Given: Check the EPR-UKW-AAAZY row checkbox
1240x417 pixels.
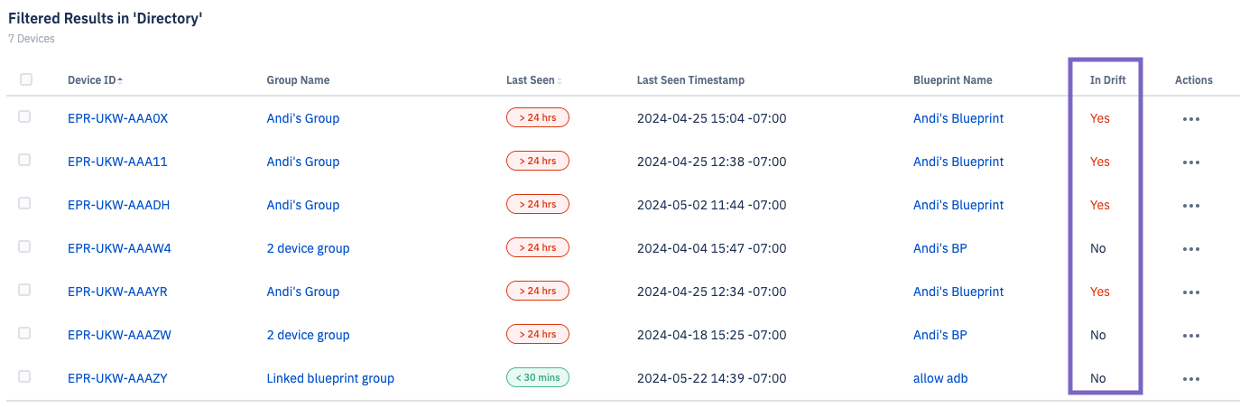Looking at the screenshot, I should point(24,376).
